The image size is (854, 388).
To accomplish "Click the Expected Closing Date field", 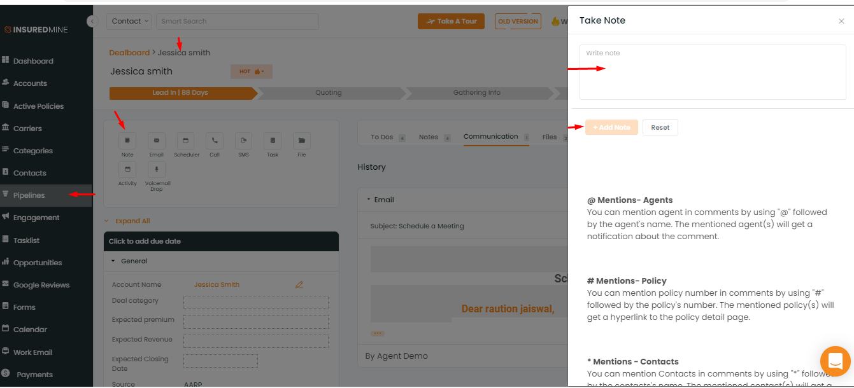I will [220, 361].
